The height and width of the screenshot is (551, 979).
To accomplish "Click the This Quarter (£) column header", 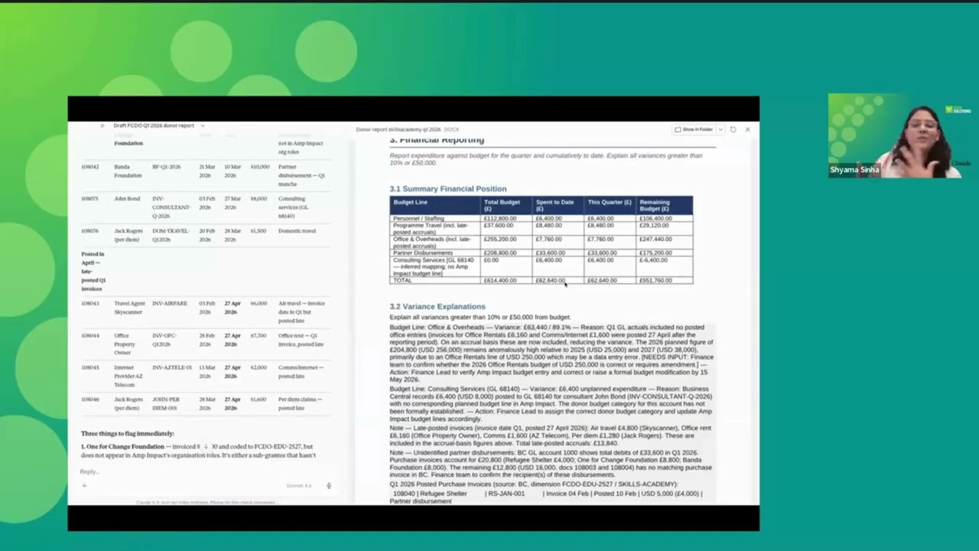I will (x=610, y=205).
